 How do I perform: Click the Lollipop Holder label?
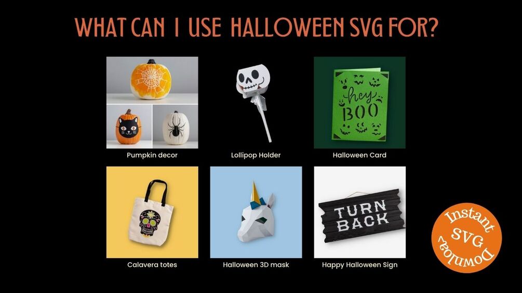[256, 155]
